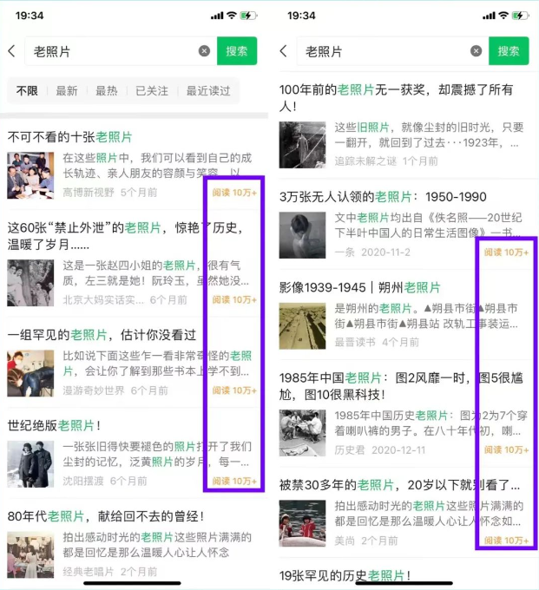Tap the signal bars on the left status bar

point(217,16)
